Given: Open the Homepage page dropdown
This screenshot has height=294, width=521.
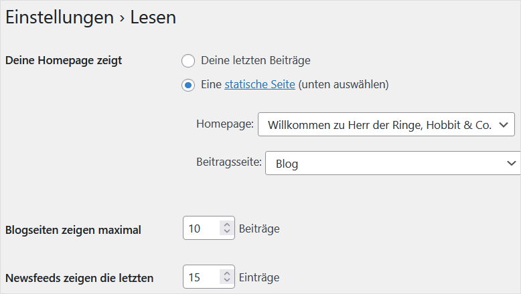Looking at the screenshot, I should 386,124.
